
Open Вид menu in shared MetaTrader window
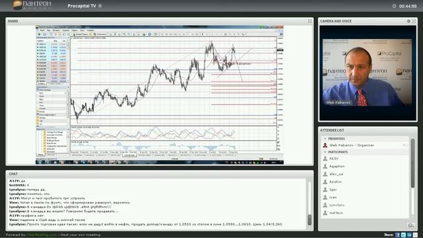click(x=48, y=30)
